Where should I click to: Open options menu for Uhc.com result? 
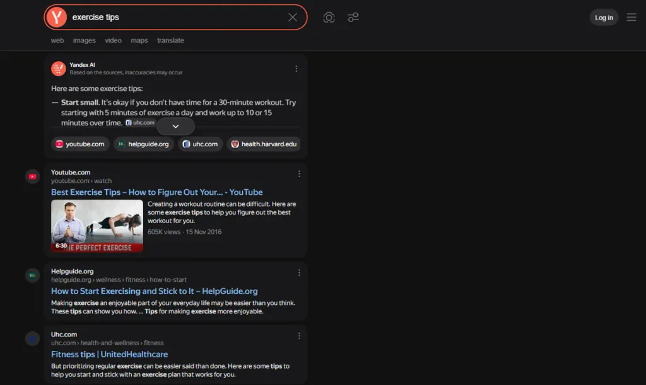coord(299,336)
